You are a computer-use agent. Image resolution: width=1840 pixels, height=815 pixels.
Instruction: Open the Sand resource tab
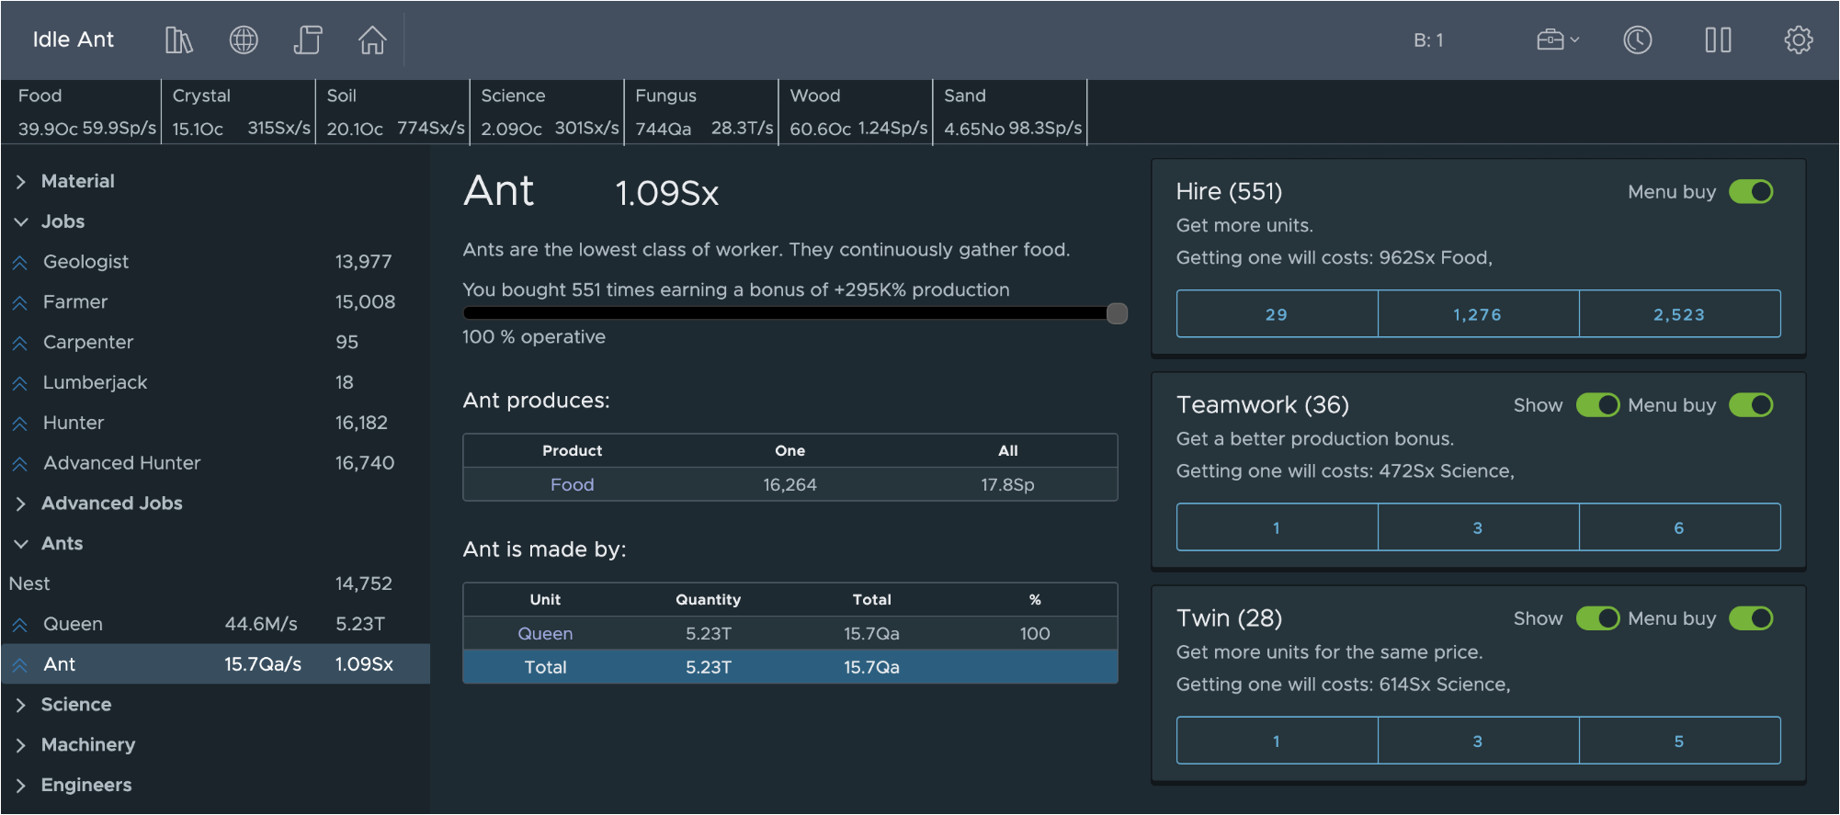point(1011,112)
